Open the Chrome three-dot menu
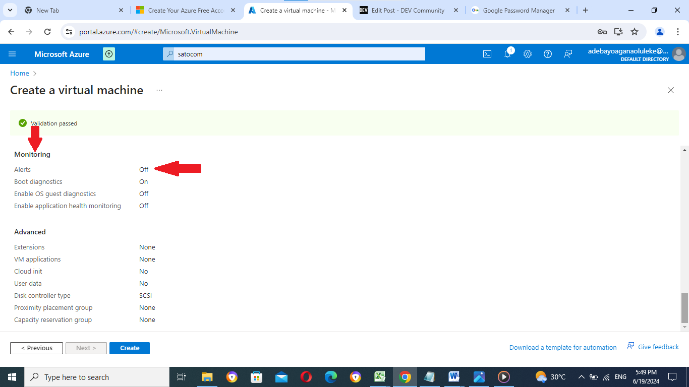 [x=677, y=32]
